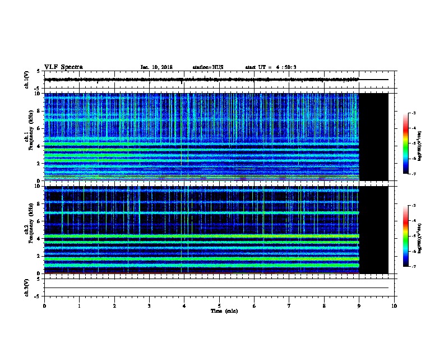This screenshot has height=343, width=444.
Task: Click time axis tick label "4"
Action: pyautogui.click(x=184, y=306)
